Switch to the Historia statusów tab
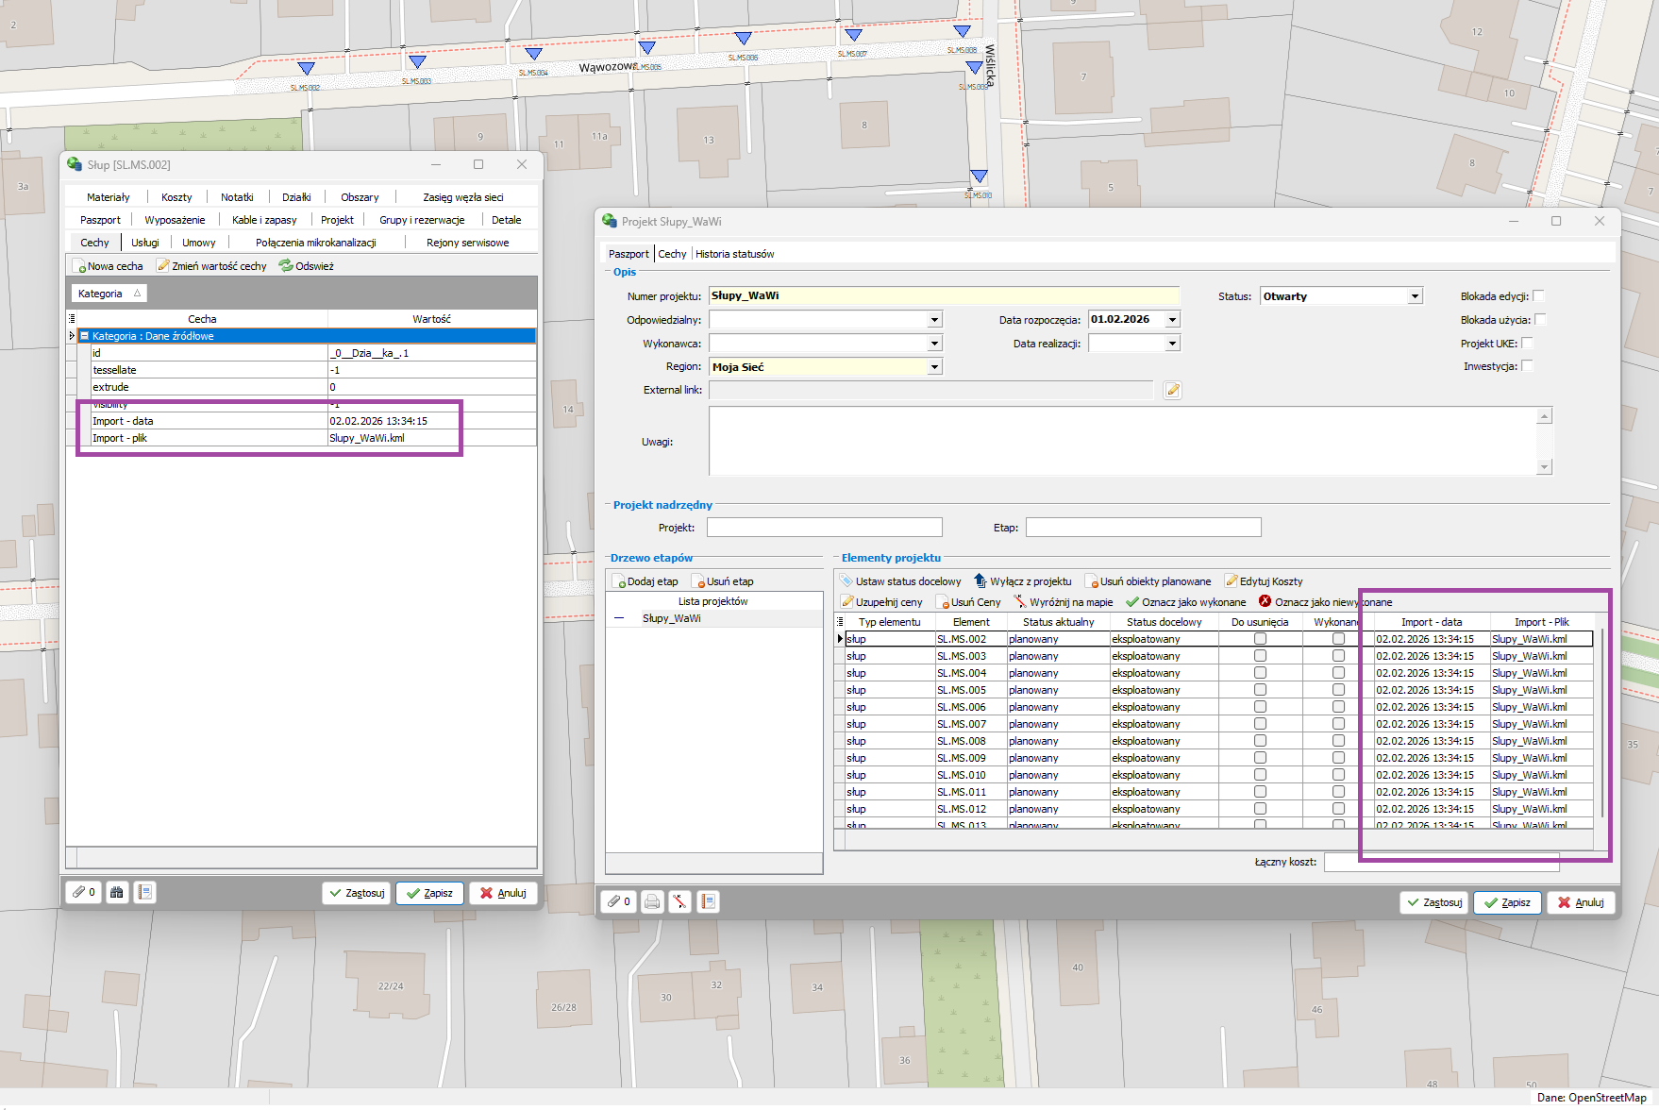The height and width of the screenshot is (1110, 1659). point(734,254)
